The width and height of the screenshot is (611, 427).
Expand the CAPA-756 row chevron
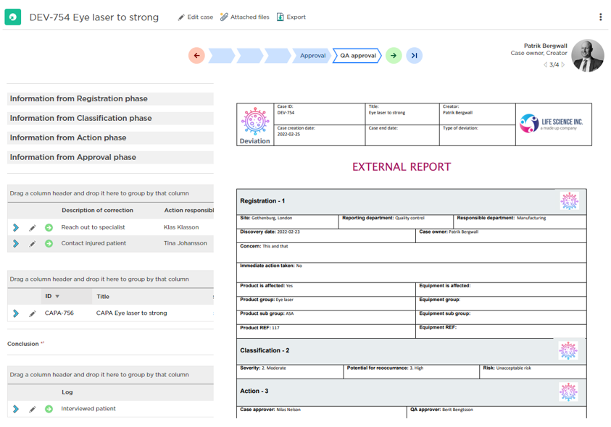click(16, 314)
